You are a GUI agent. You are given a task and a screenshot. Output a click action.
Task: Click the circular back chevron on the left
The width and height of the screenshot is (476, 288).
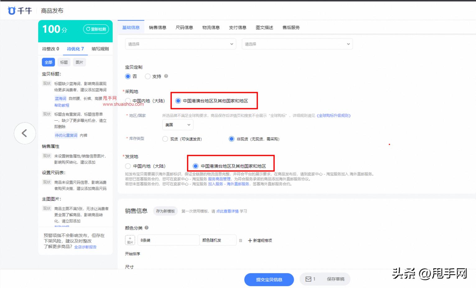coord(25,133)
